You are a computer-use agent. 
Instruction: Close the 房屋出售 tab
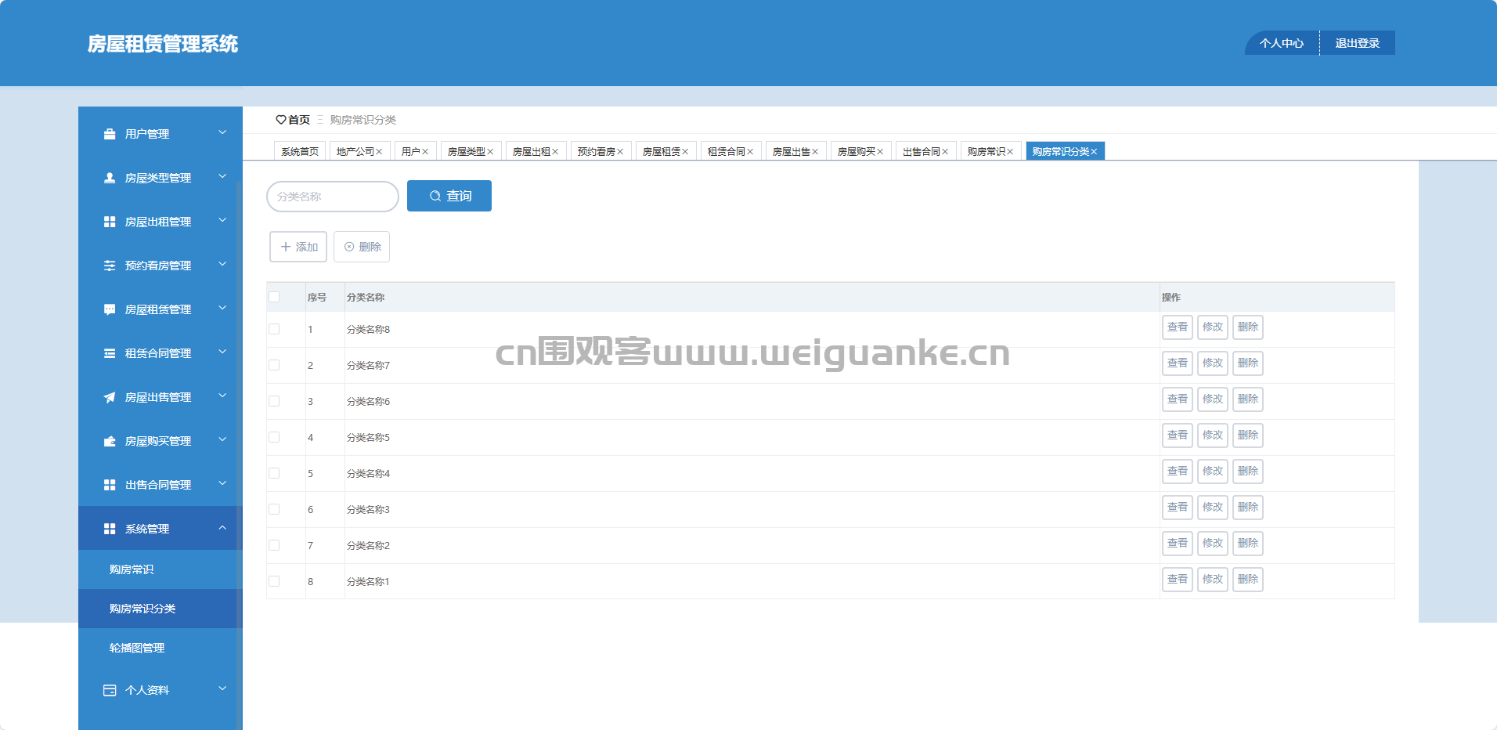coord(815,152)
